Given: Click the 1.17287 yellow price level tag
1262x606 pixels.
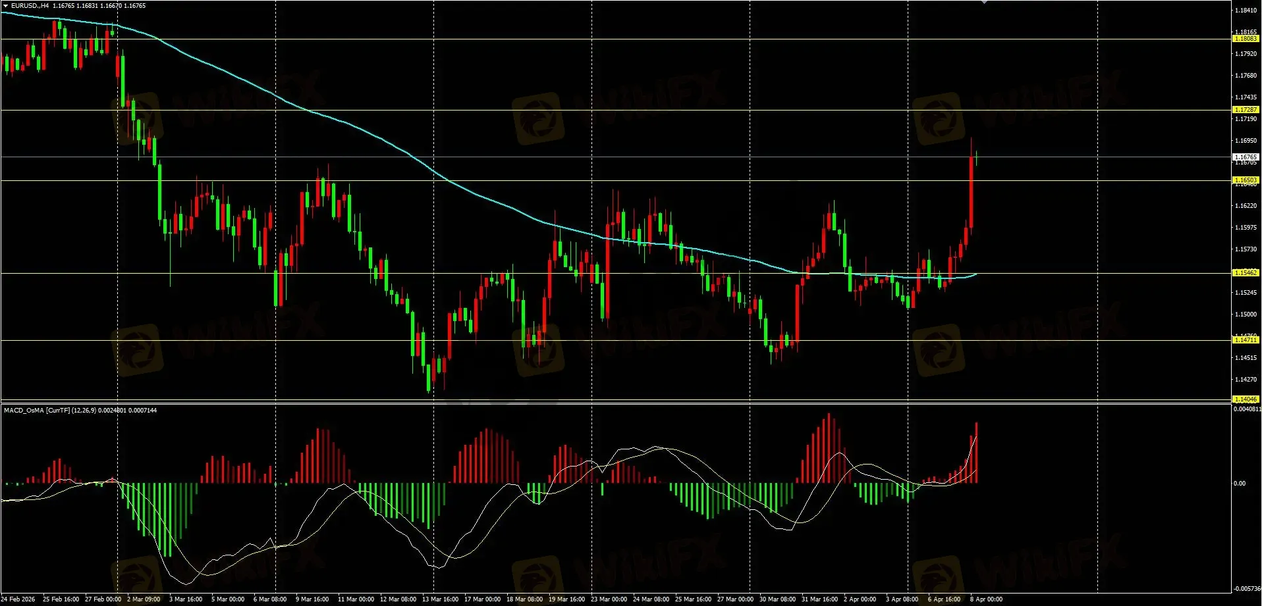Looking at the screenshot, I should pos(1246,110).
